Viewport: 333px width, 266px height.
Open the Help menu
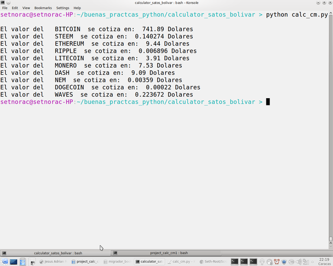(77, 8)
